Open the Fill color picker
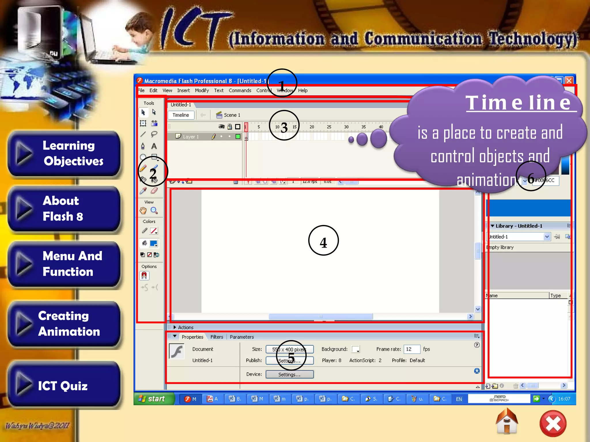The height and width of the screenshot is (442, 590). pos(154,243)
